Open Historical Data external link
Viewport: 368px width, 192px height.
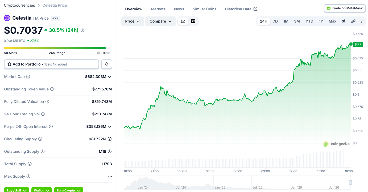pyautogui.click(x=241, y=9)
